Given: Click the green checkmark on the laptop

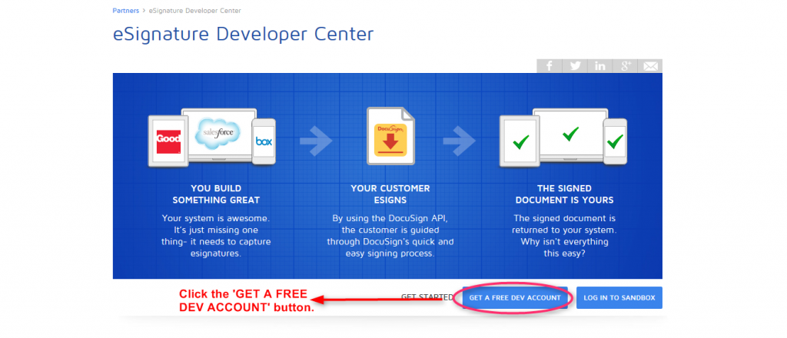Looking at the screenshot, I should pyautogui.click(x=570, y=134).
